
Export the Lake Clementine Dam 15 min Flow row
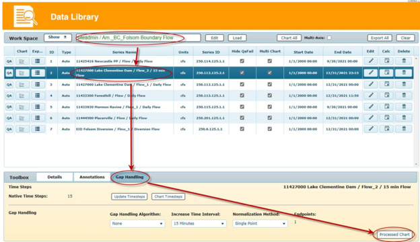38,73
